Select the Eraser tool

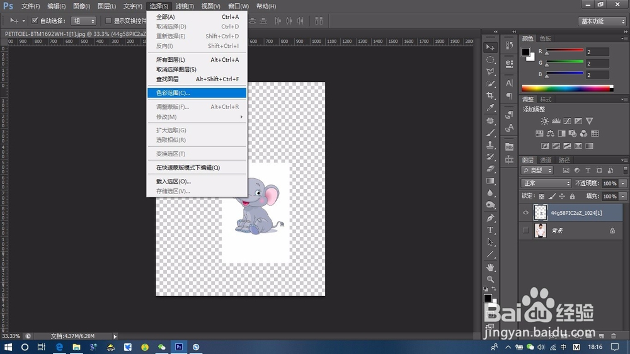(x=490, y=169)
